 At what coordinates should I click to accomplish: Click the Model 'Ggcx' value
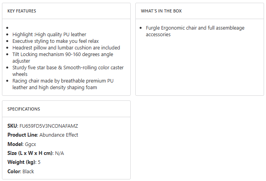coord(30,144)
